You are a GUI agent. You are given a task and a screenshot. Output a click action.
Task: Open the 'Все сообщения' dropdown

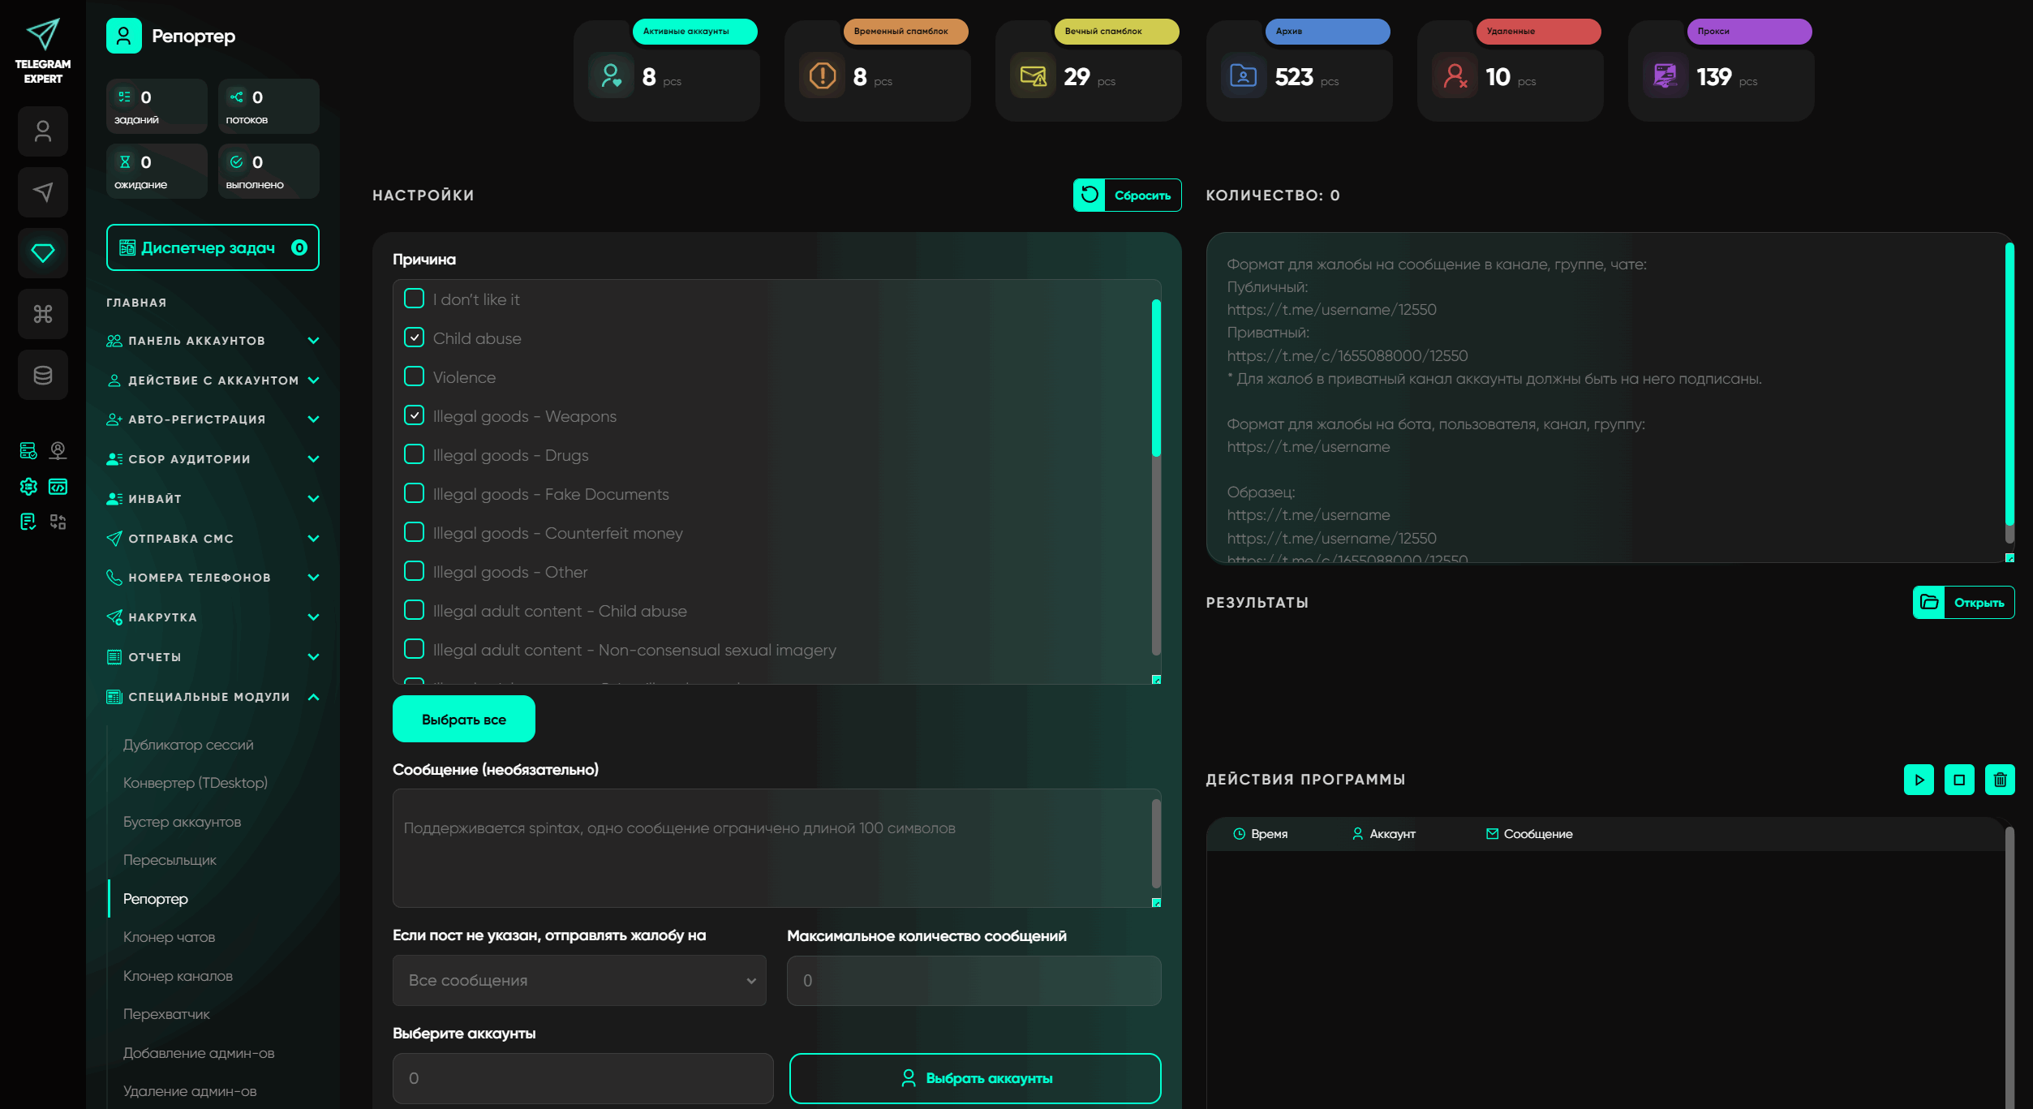pyautogui.click(x=579, y=980)
